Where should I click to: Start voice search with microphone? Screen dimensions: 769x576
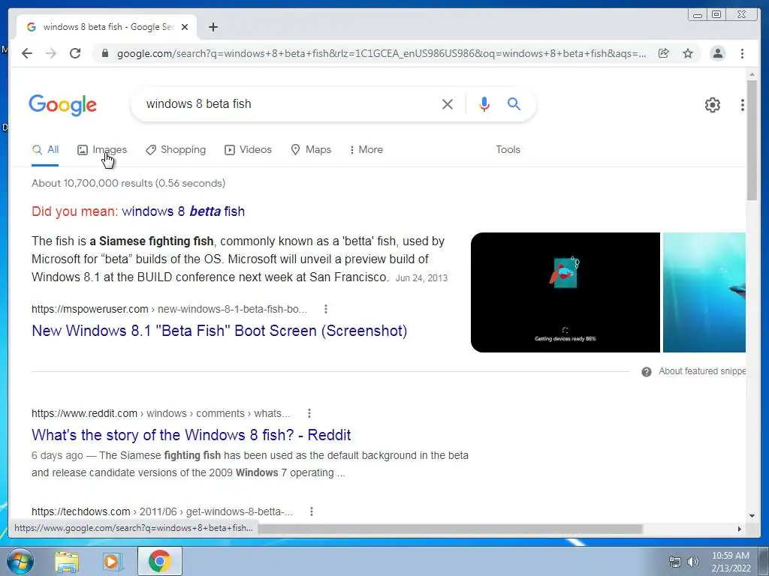pyautogui.click(x=484, y=103)
